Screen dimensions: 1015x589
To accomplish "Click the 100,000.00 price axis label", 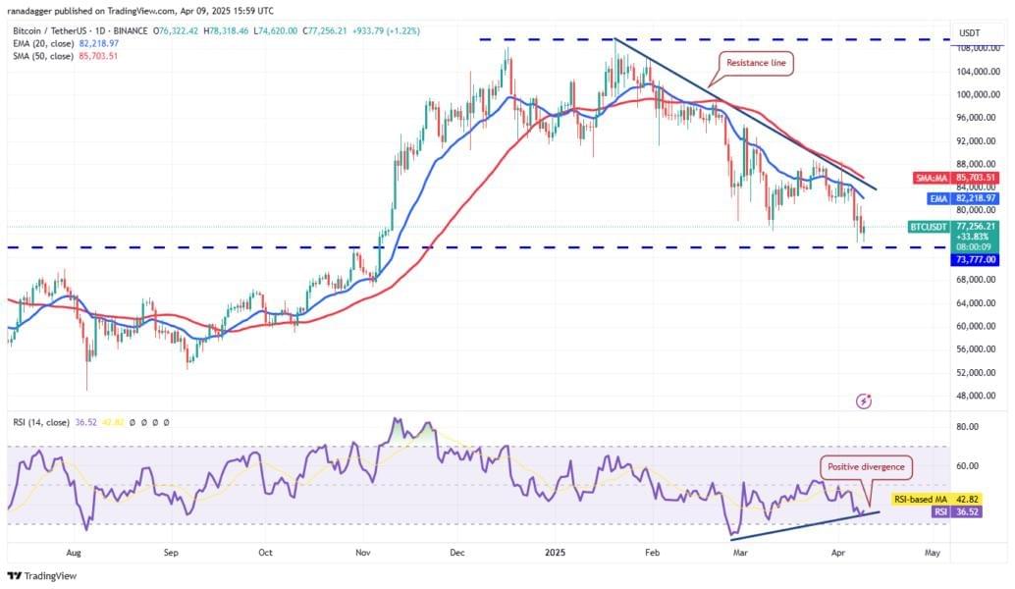I will click(978, 94).
